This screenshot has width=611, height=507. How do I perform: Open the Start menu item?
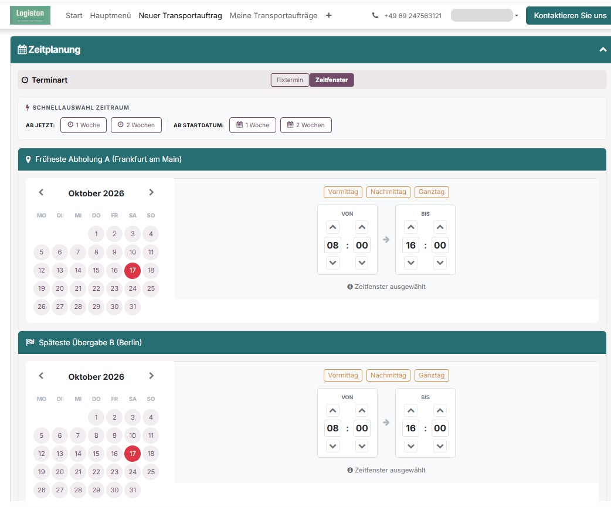[74, 16]
